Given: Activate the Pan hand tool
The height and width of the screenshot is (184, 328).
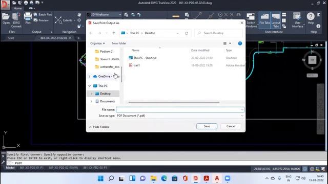Looking at the screenshot, I should click(x=79, y=14).
